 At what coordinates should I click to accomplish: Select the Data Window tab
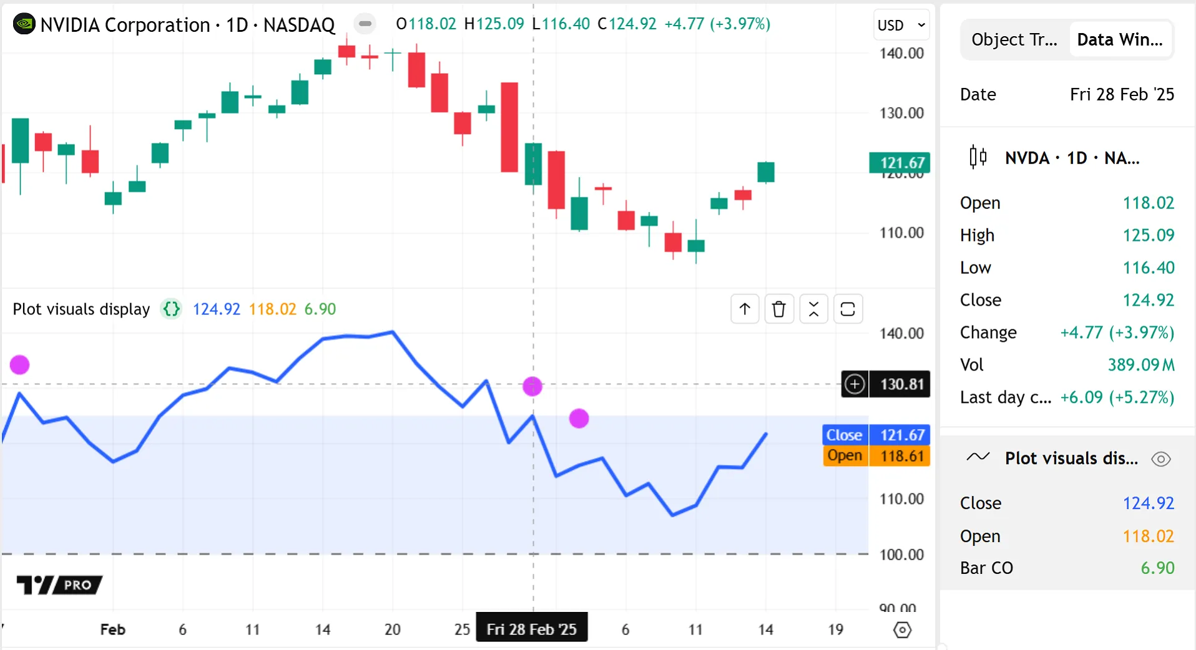1120,40
